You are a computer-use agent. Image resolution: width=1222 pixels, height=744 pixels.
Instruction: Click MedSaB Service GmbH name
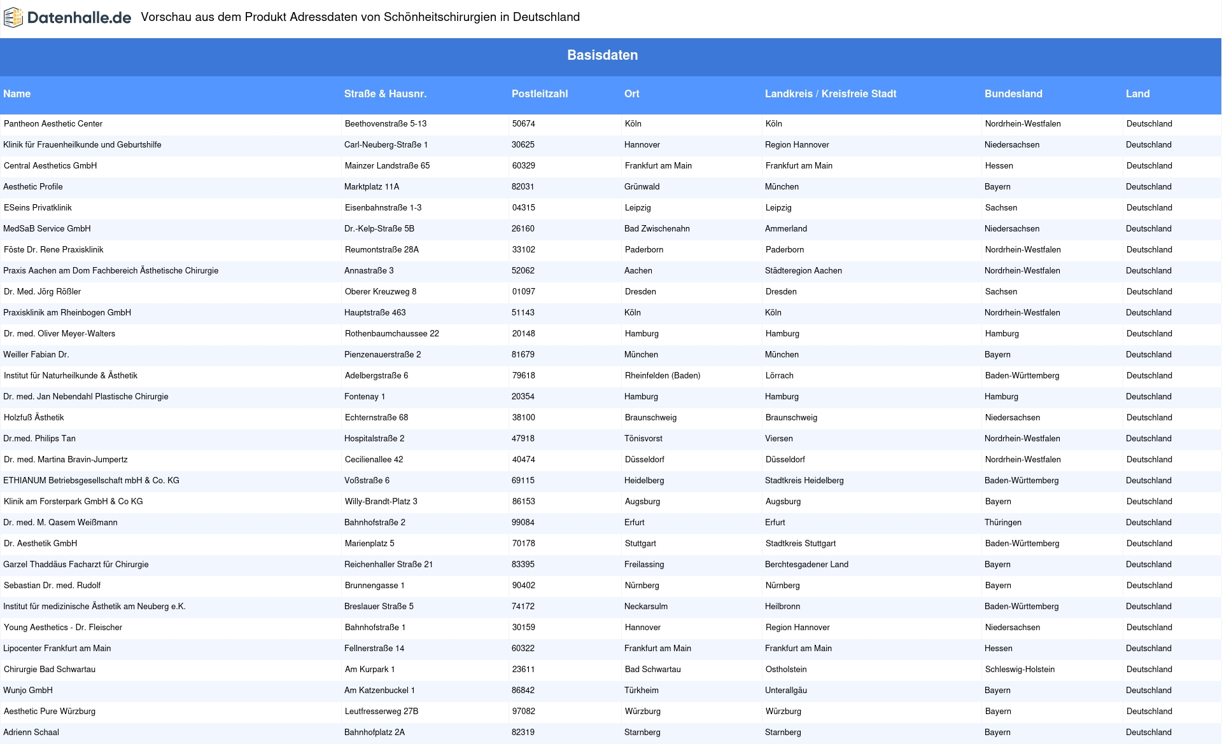pyautogui.click(x=47, y=228)
